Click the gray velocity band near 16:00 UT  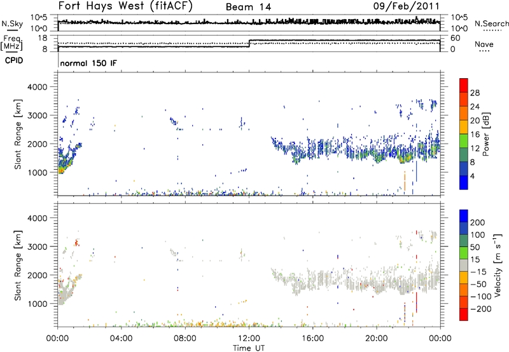pos(312,280)
